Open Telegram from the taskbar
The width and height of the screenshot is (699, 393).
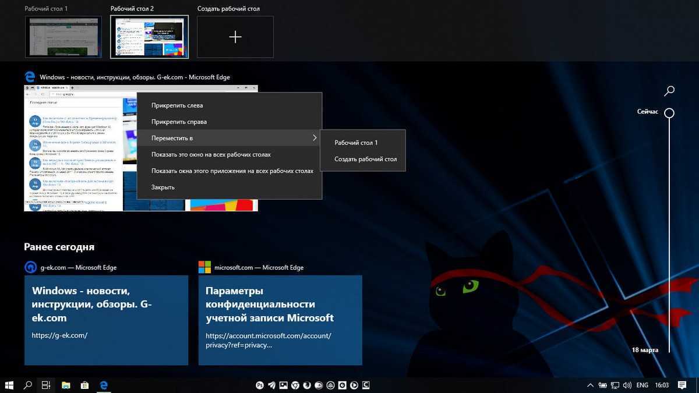point(271,385)
